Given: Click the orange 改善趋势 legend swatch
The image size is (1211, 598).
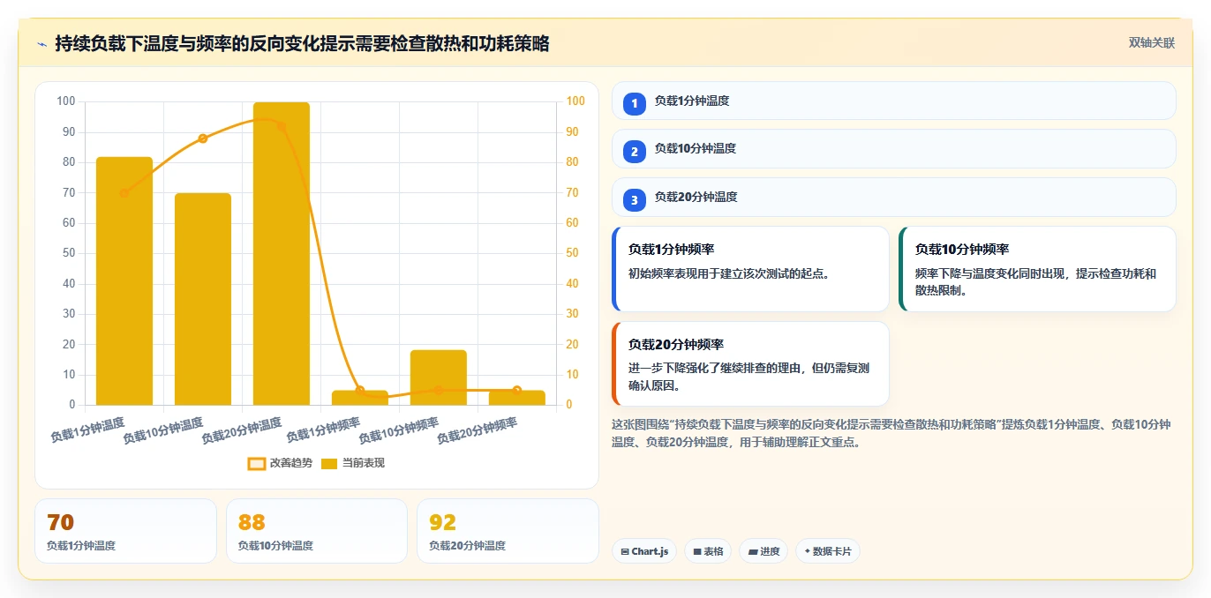Looking at the screenshot, I should coord(257,463).
